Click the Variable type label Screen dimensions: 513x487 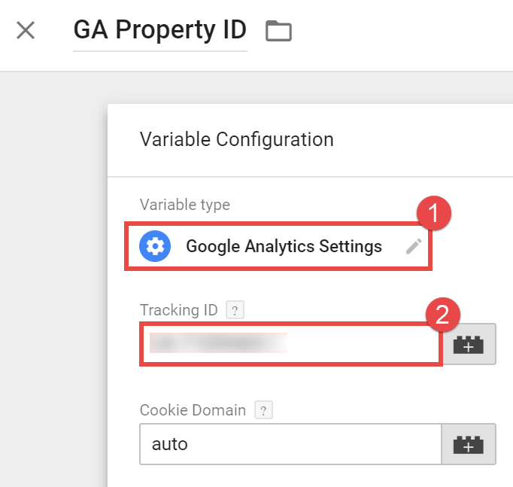184,205
